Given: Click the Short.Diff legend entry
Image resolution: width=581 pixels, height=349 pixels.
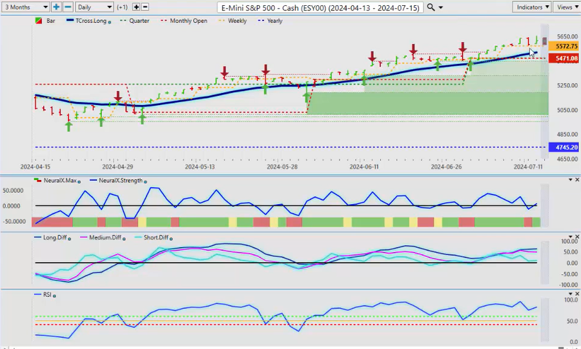Looking at the screenshot, I should tap(156, 237).
